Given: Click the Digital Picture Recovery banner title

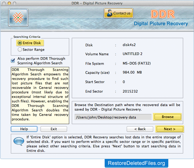Looking at the screenshot, I should pyautogui.click(x=161, y=24).
